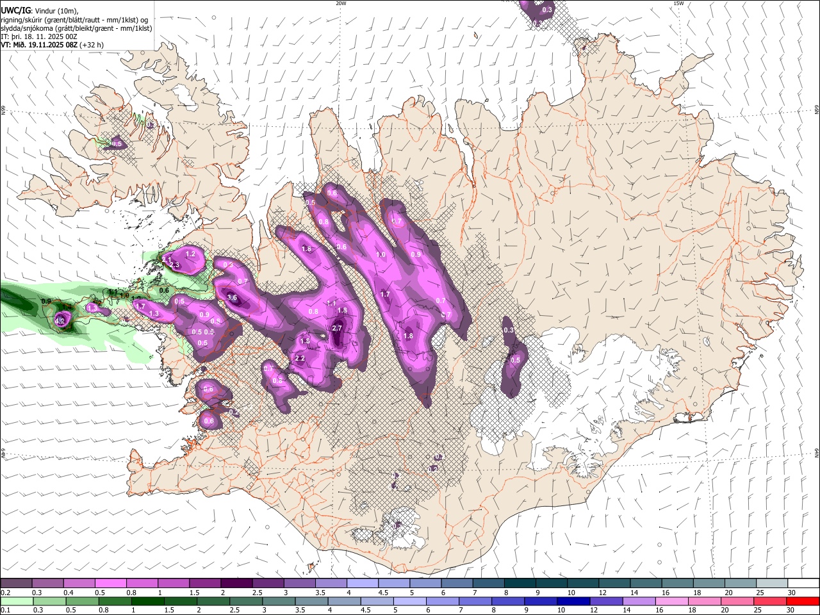Click the 0.2 label in the top legend row
The image size is (820, 615).
(5, 593)
